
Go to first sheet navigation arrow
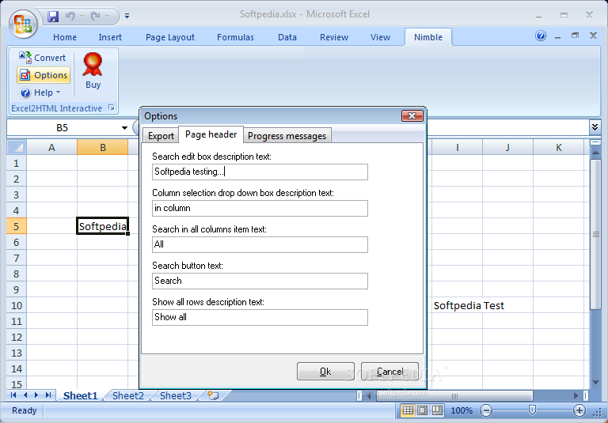(x=13, y=395)
